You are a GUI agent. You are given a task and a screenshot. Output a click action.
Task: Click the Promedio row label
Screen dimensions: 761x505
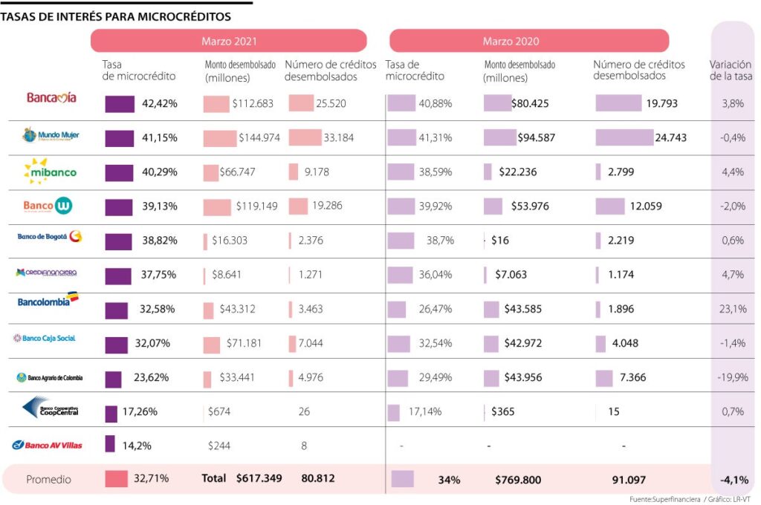click(x=49, y=479)
